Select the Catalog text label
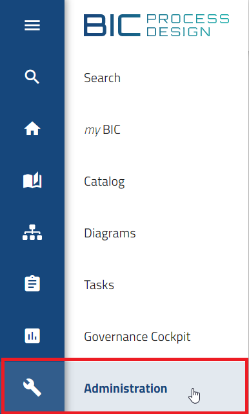Image resolution: width=249 pixels, height=414 pixels. [x=105, y=182]
